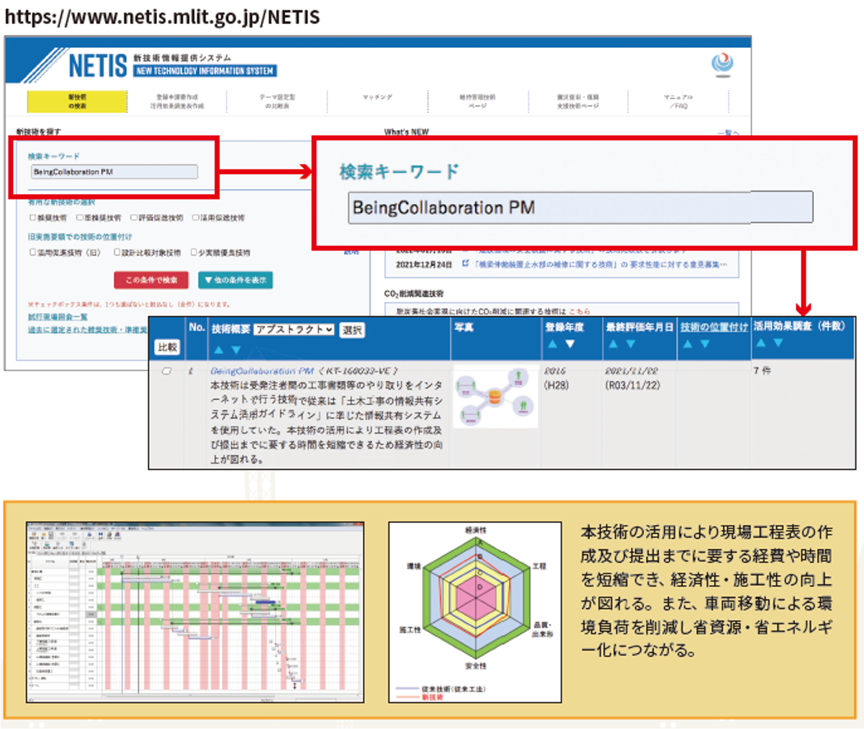
Task: Sort 登録年度 column ascending with up arrow
Action: click(552, 344)
